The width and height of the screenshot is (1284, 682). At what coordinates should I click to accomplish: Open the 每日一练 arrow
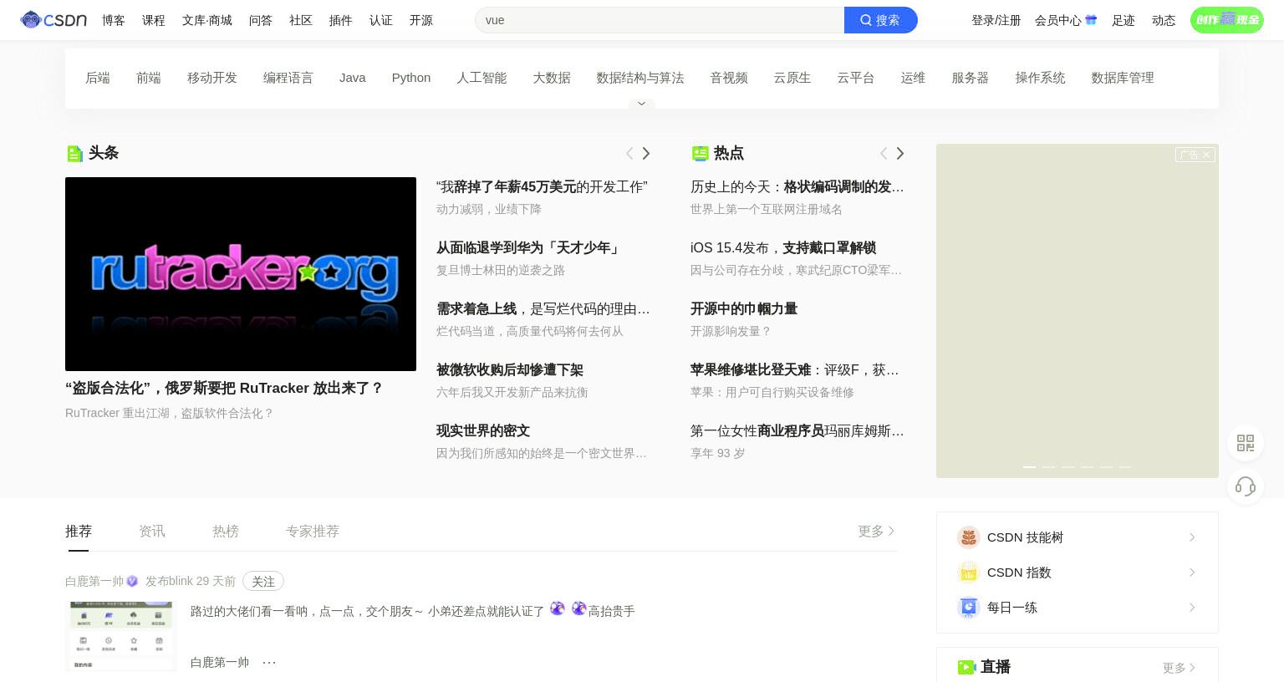click(1192, 608)
